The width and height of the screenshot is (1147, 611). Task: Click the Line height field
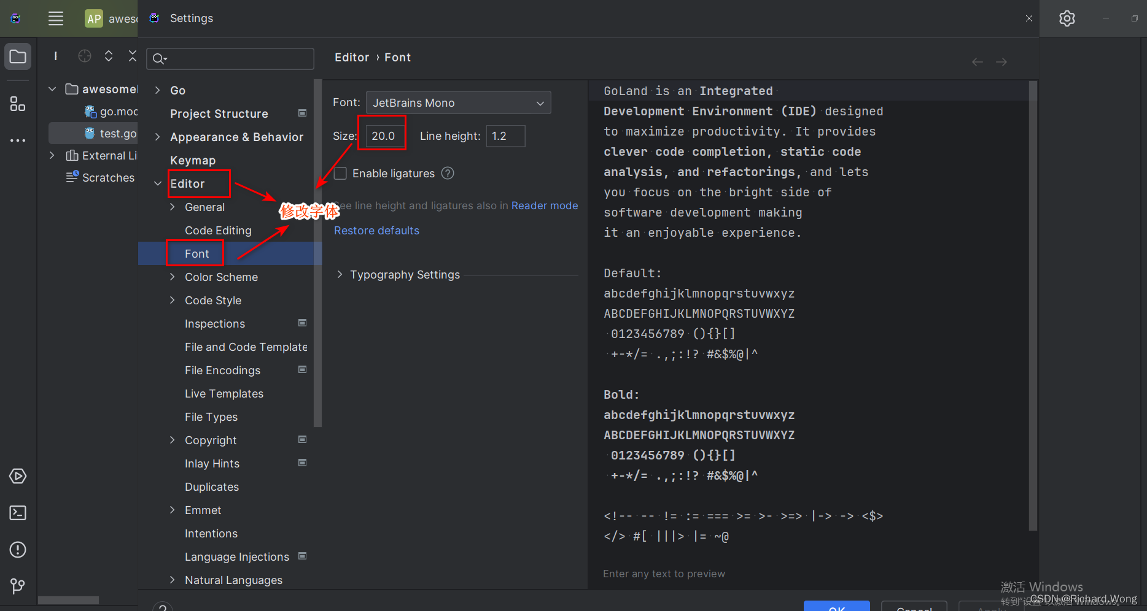click(505, 136)
